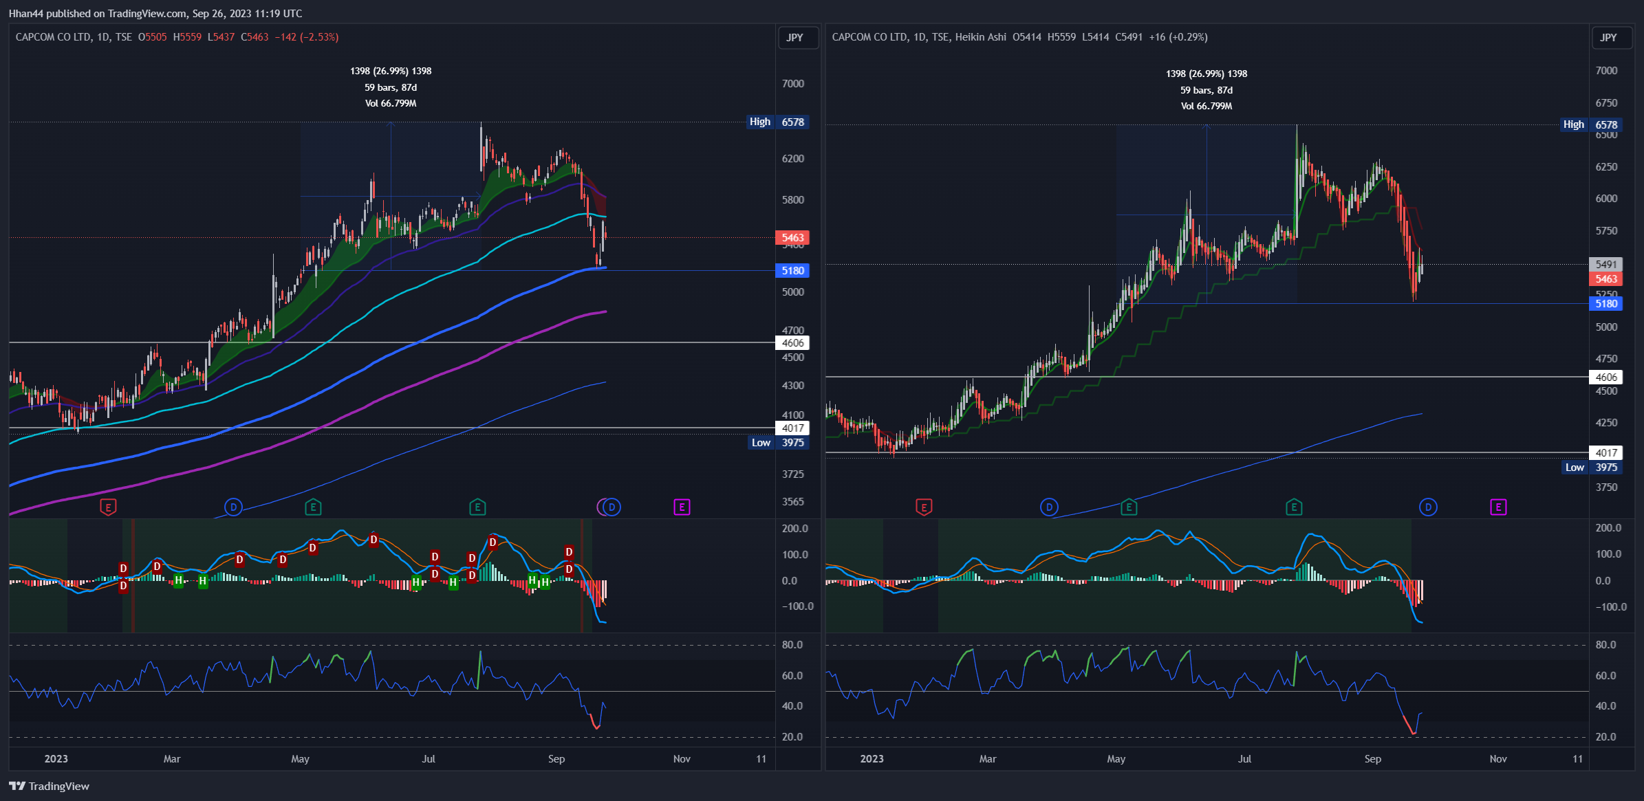This screenshot has width=1644, height=801.
Task: Click the TradingView logo at bottom left
Action: 50,786
